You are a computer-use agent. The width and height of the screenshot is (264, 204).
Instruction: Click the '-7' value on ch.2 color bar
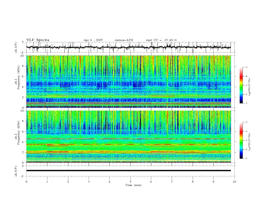(246, 159)
